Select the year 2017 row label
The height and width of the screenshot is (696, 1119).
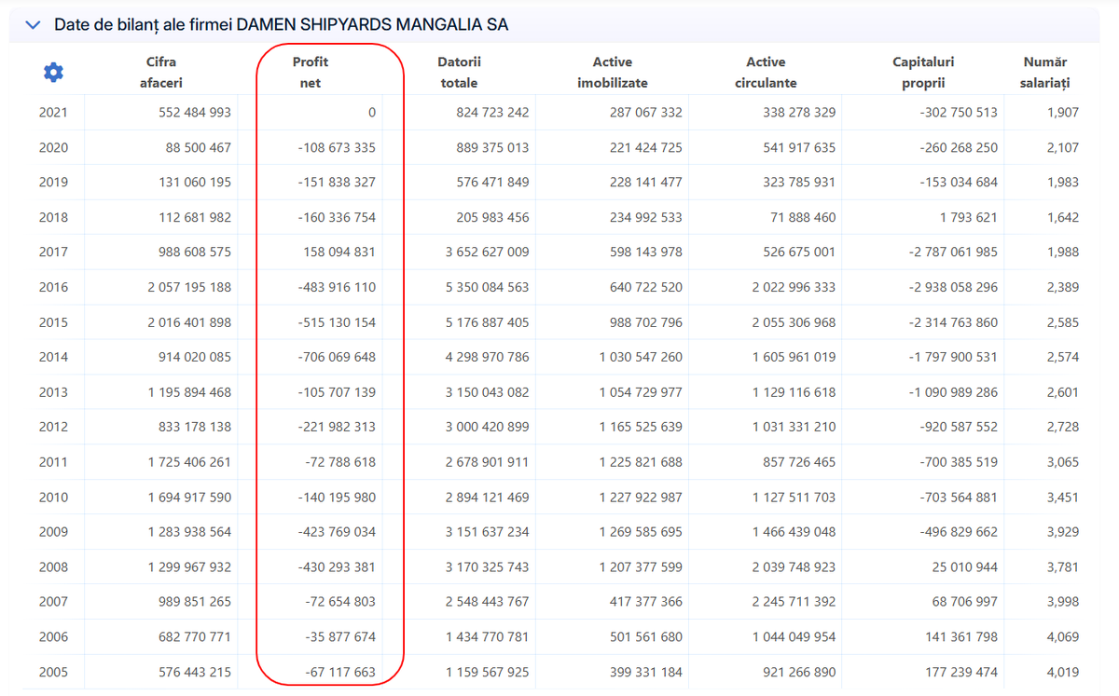tap(53, 252)
